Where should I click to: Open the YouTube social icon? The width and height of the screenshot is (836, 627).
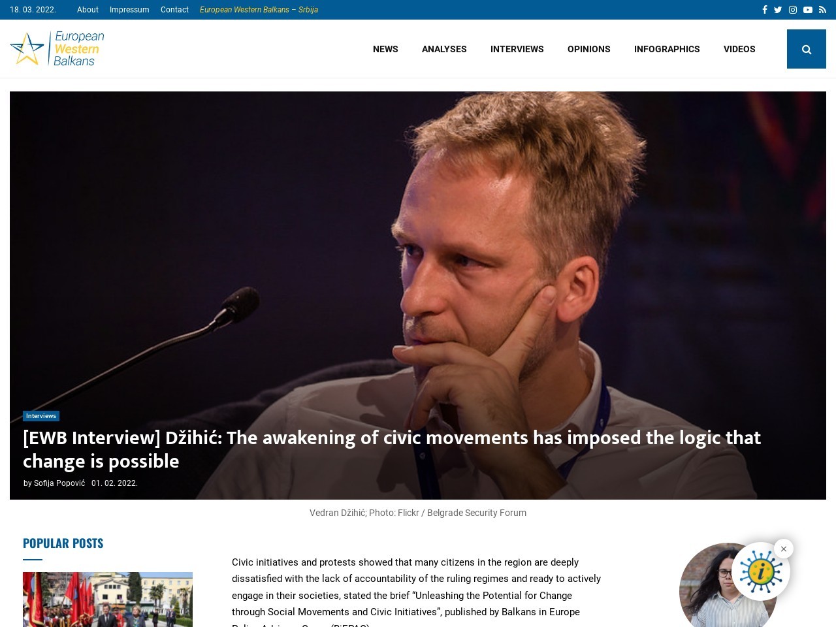coord(808,10)
